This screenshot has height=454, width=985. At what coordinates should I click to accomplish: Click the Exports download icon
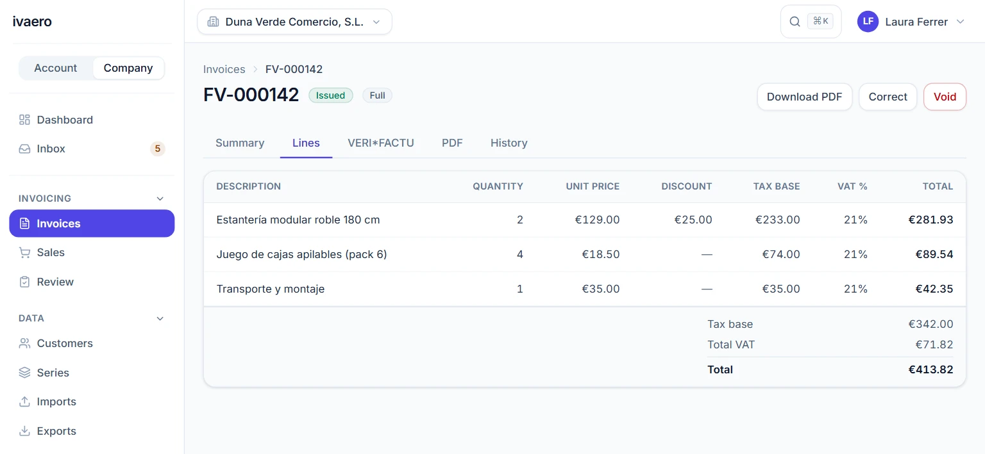tap(24, 431)
